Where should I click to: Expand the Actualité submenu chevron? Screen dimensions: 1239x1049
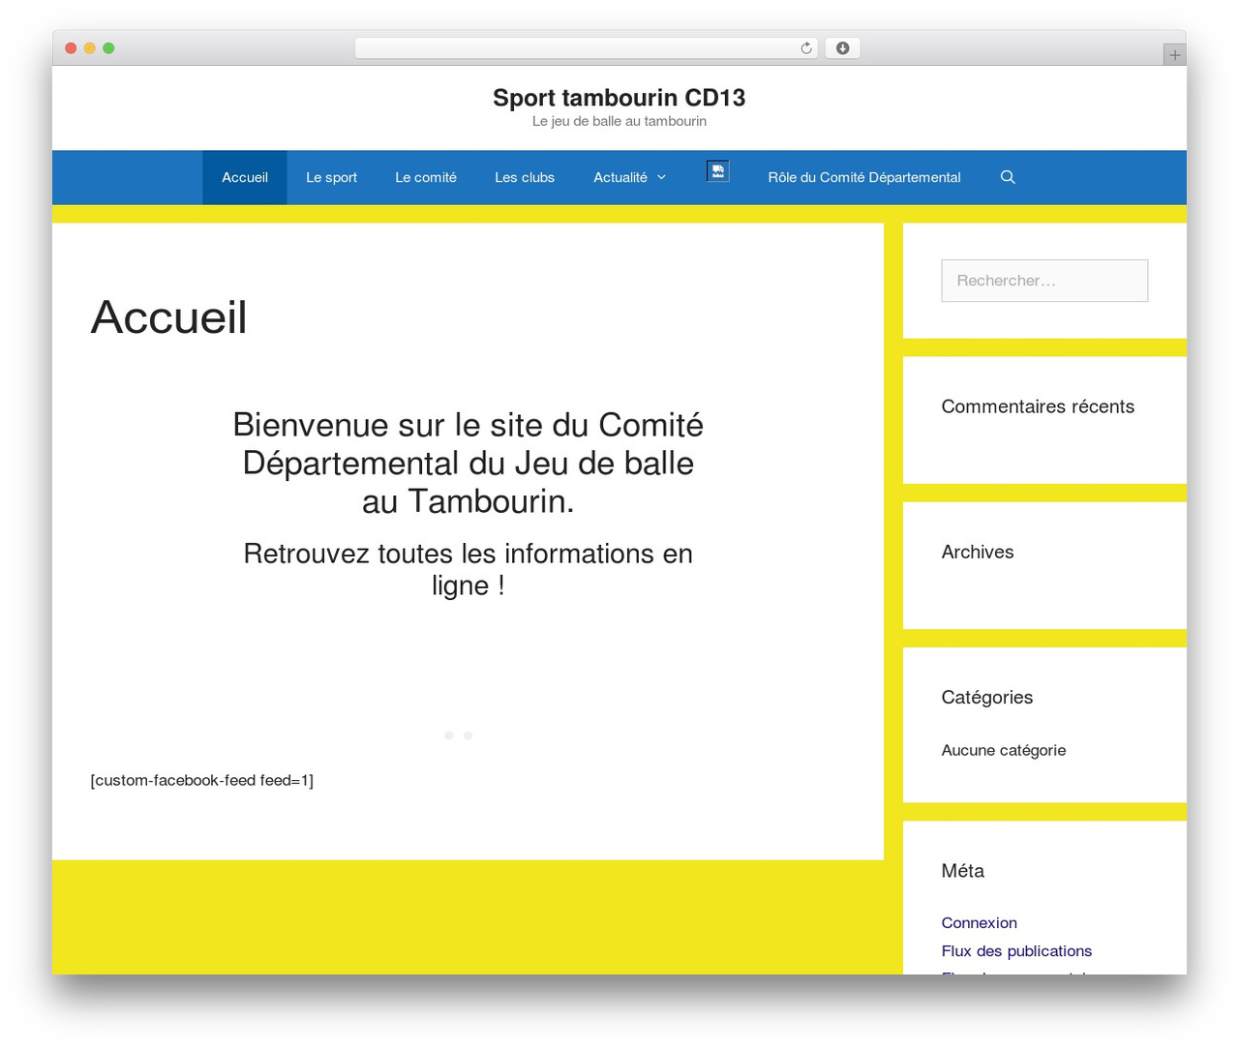pyautogui.click(x=662, y=177)
